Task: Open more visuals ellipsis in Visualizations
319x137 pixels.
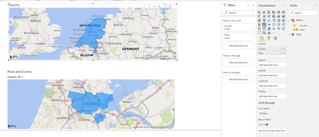Action: [x=274, y=33]
